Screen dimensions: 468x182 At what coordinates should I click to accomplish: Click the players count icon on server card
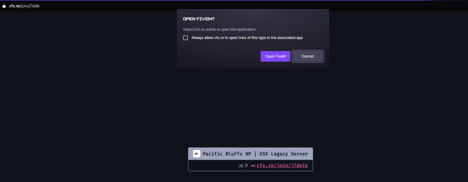tap(241, 166)
